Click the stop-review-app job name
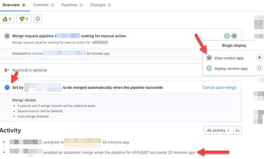The height and width of the screenshot is (159, 264). click(x=229, y=58)
